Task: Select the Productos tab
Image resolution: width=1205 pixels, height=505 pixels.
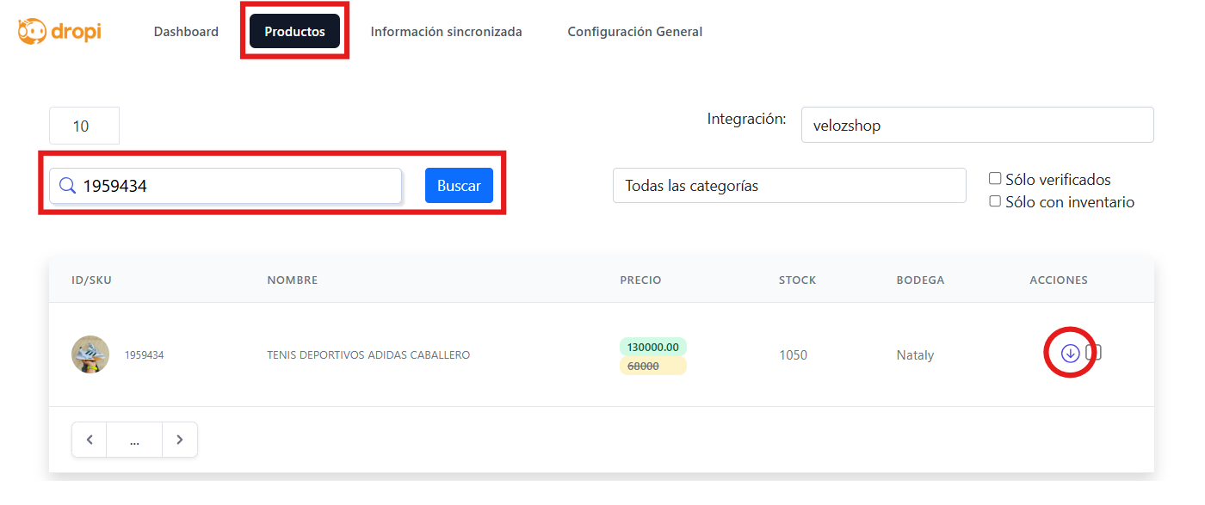Action: coord(294,32)
